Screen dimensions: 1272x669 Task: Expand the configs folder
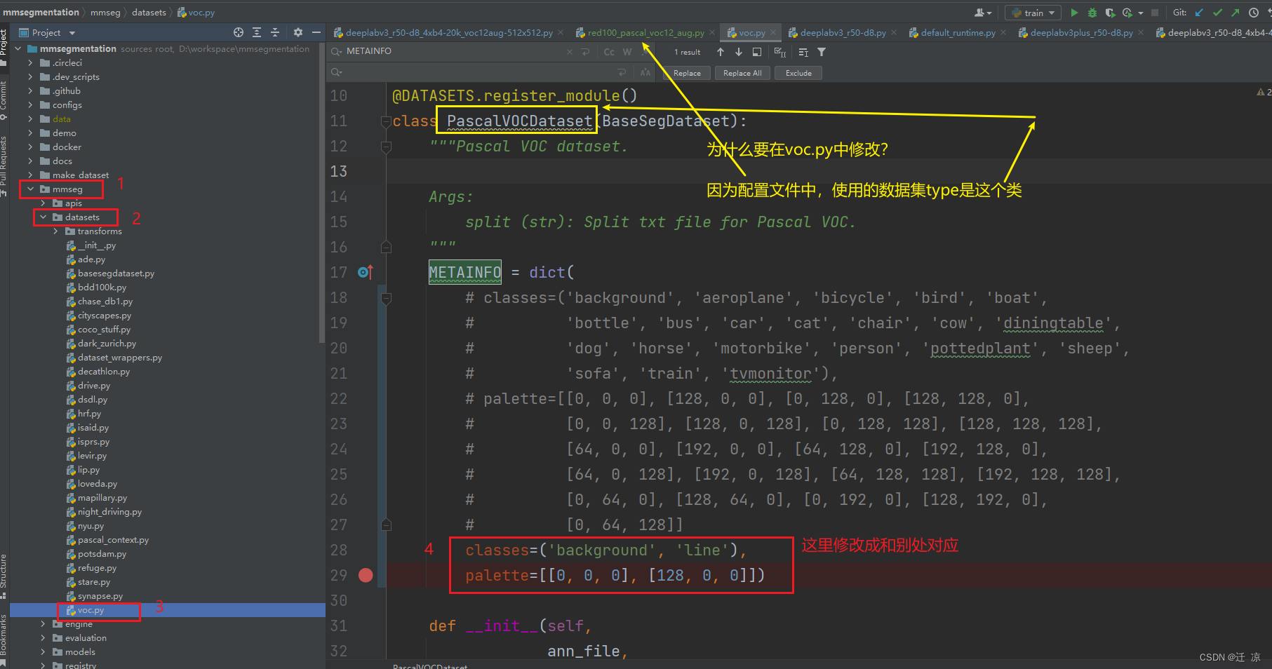(30, 105)
